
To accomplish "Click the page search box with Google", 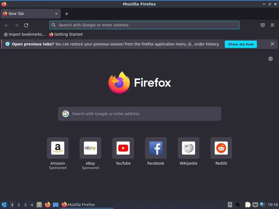I will [x=139, y=114].
